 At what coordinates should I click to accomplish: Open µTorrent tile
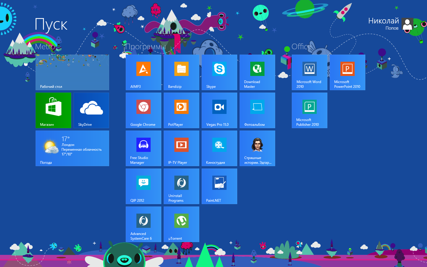pos(181,224)
